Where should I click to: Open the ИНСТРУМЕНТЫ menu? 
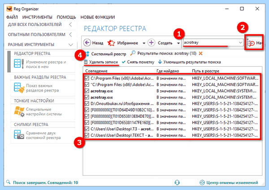(37, 17)
